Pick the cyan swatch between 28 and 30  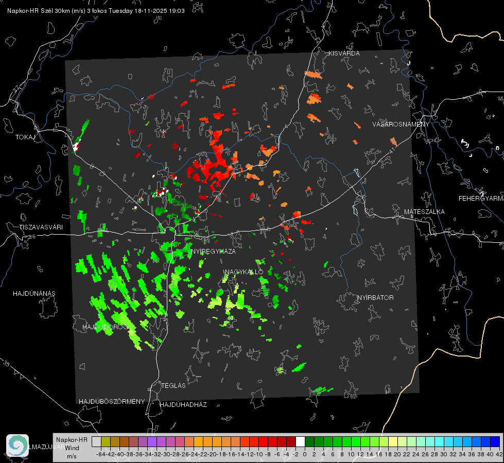click(439, 442)
